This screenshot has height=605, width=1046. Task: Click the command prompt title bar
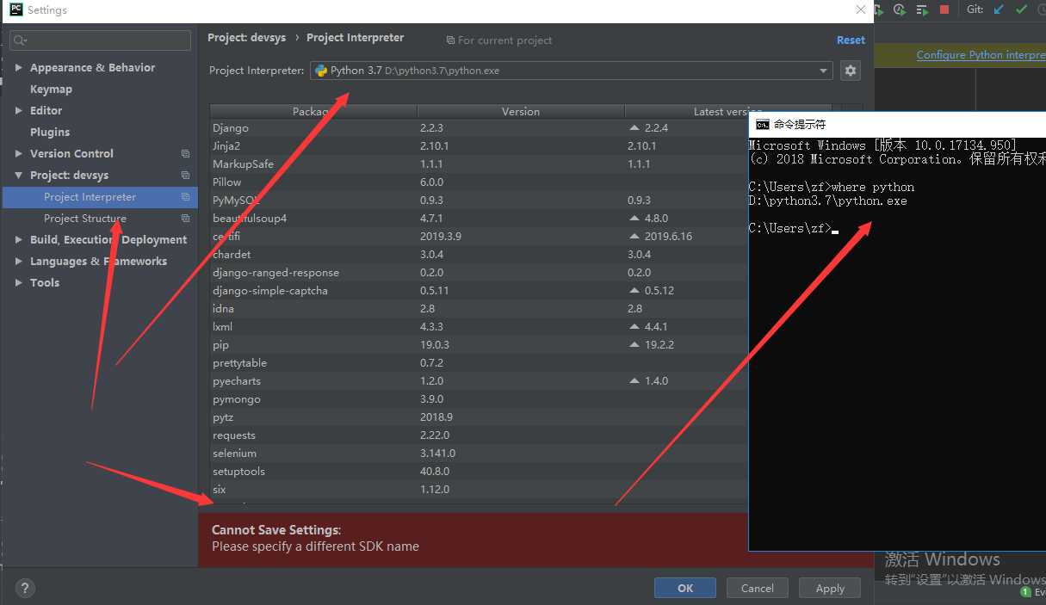[x=897, y=125]
